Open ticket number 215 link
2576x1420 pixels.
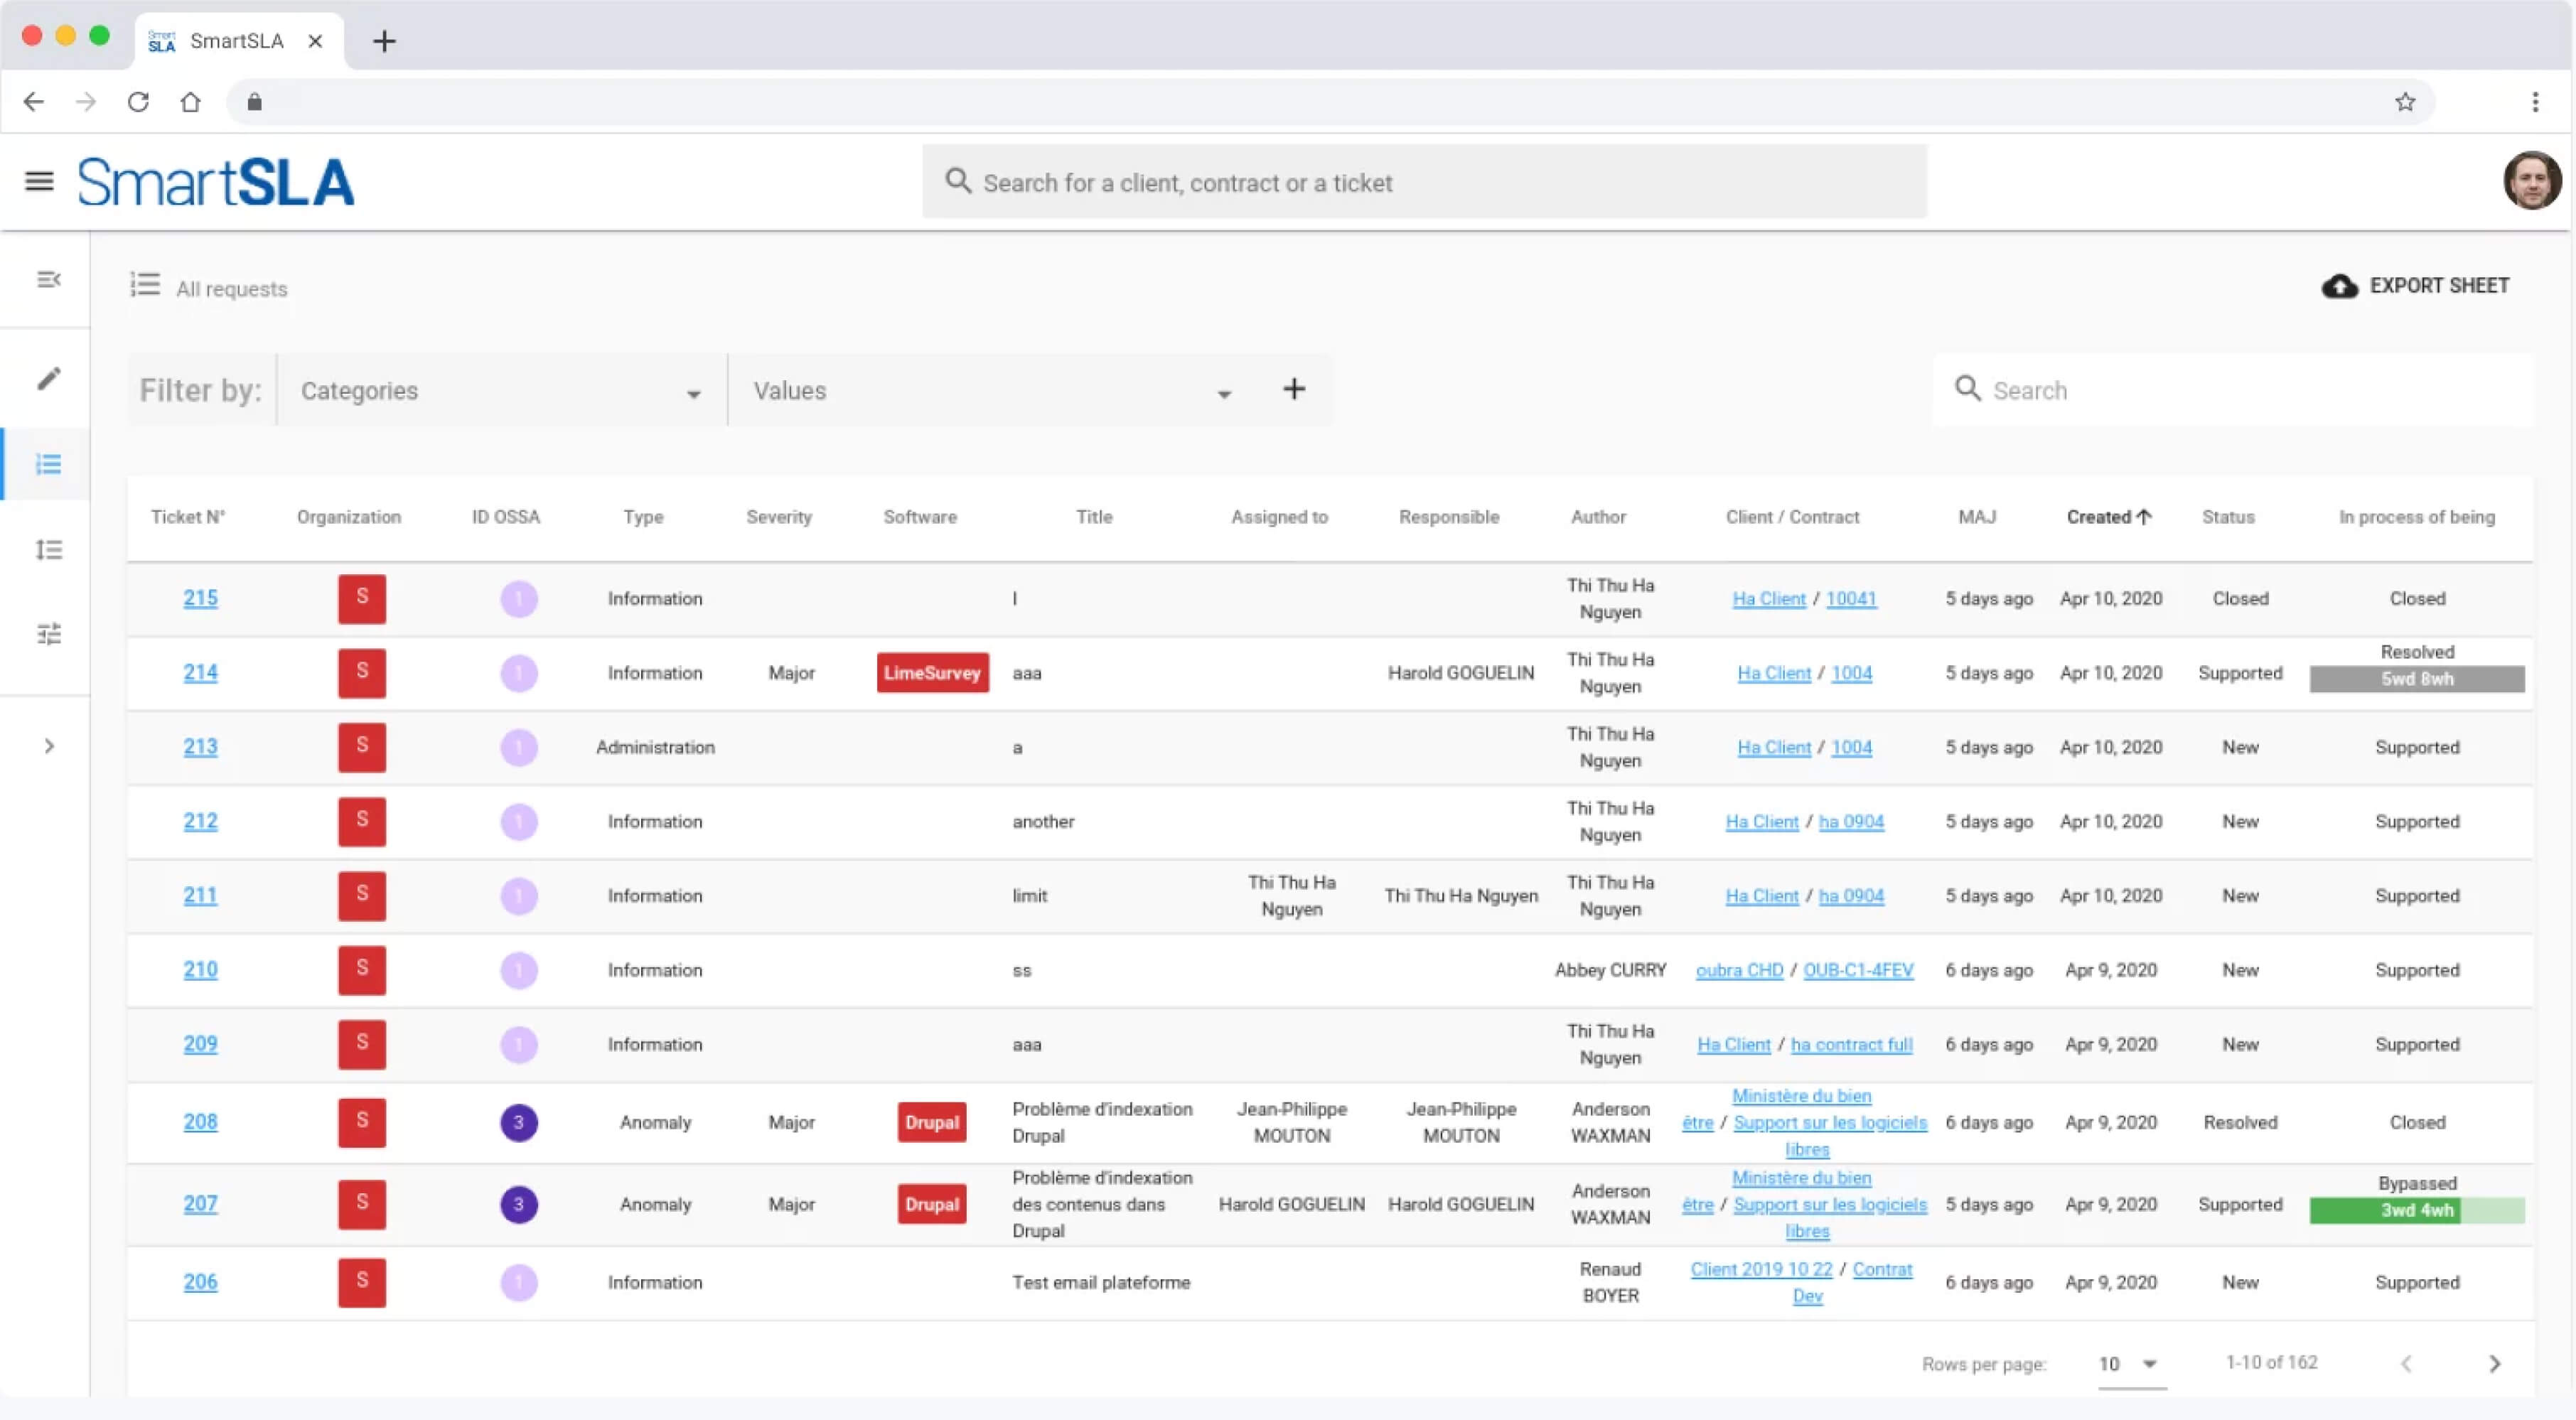point(200,598)
